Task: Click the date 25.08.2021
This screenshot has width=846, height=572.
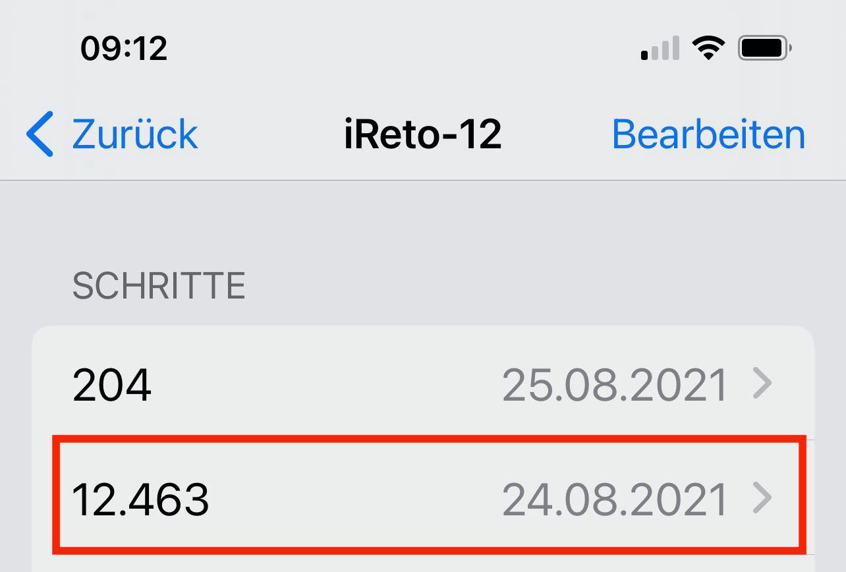Action: (x=614, y=385)
